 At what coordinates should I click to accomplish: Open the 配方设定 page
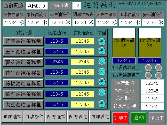pyautogui.click(x=78, y=116)
